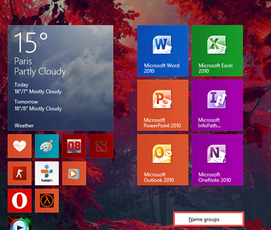Viewport: 271px width, 230px height.
Task: Open the Weather live tile
Action: tap(60, 78)
